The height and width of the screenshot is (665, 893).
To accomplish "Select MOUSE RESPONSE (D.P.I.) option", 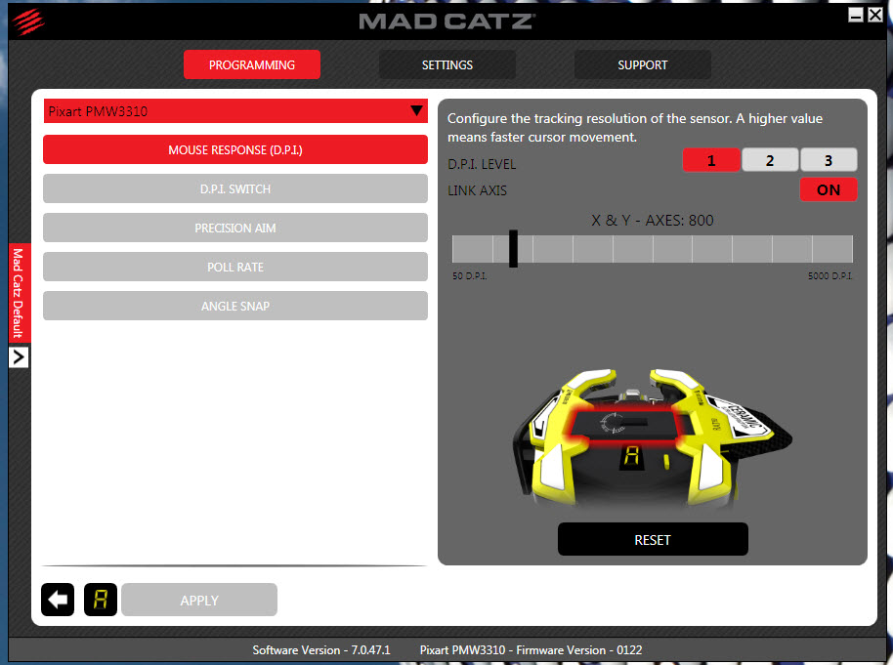I will tap(235, 149).
